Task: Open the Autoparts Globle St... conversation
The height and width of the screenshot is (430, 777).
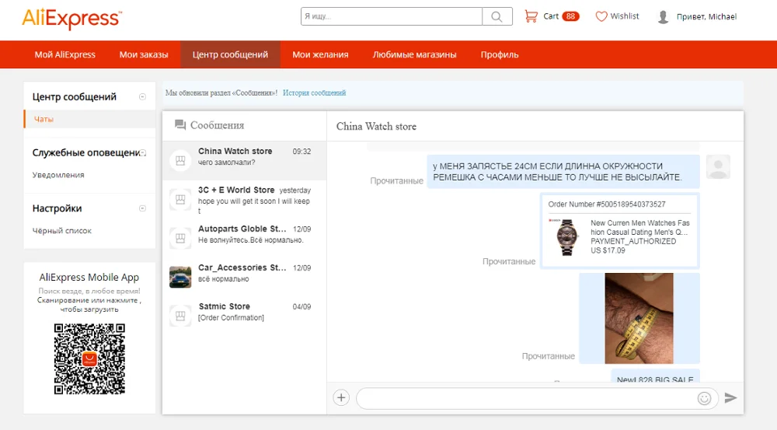Action: tap(244, 238)
